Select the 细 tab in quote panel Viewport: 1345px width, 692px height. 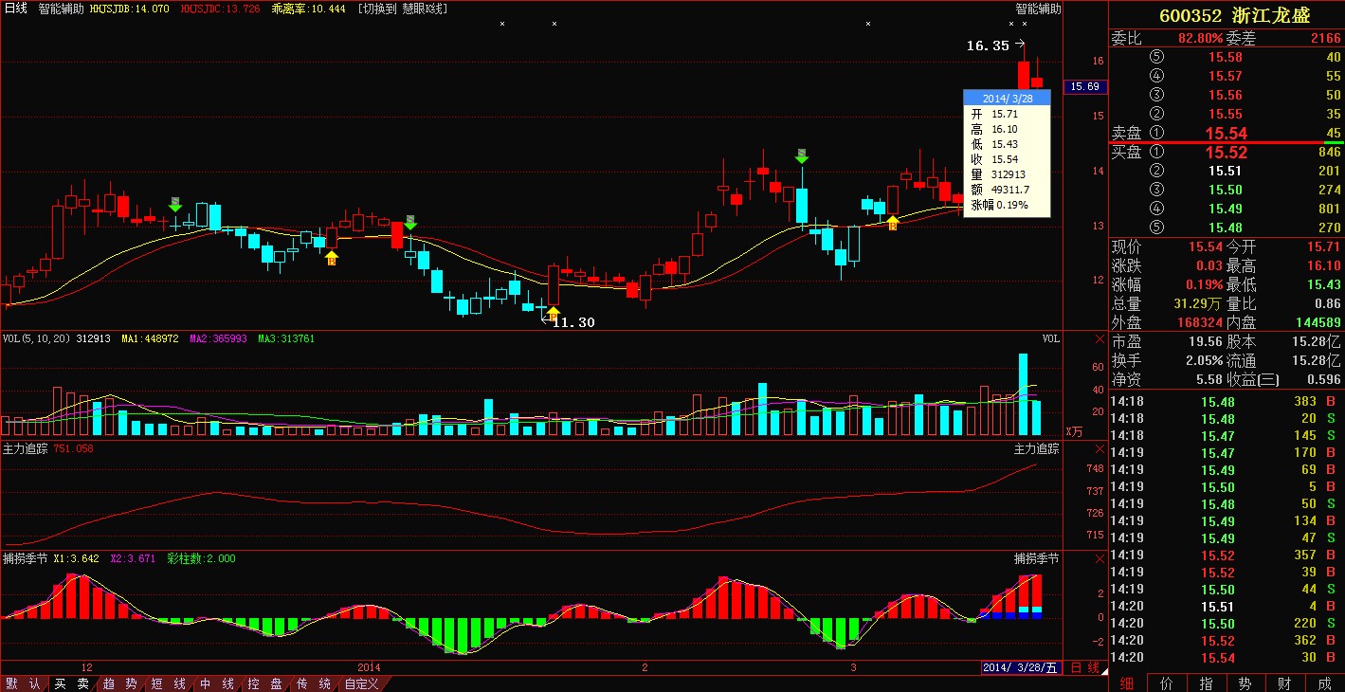(x=1127, y=683)
